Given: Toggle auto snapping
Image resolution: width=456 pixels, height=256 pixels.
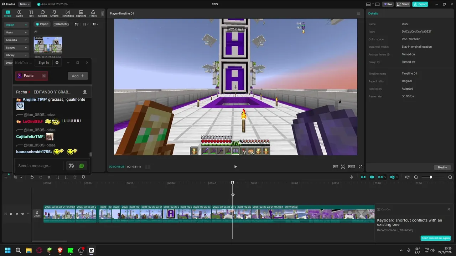Looking at the screenshot, I should tap(372, 177).
